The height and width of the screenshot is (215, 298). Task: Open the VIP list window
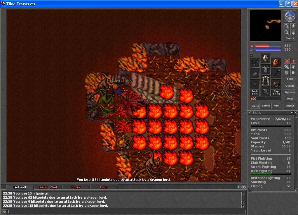(x=276, y=106)
